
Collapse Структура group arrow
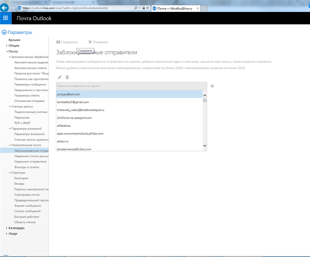click(x=10, y=173)
